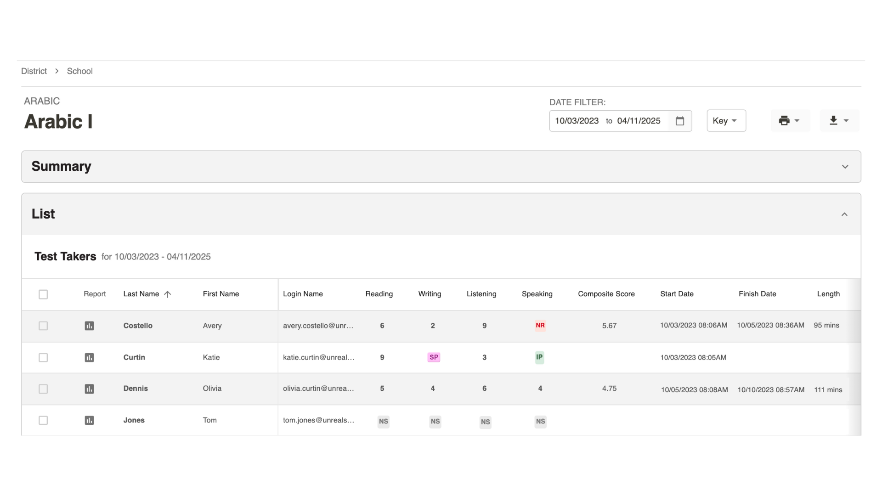Check the box for Costello's row
This screenshot has width=882, height=496.
43,326
